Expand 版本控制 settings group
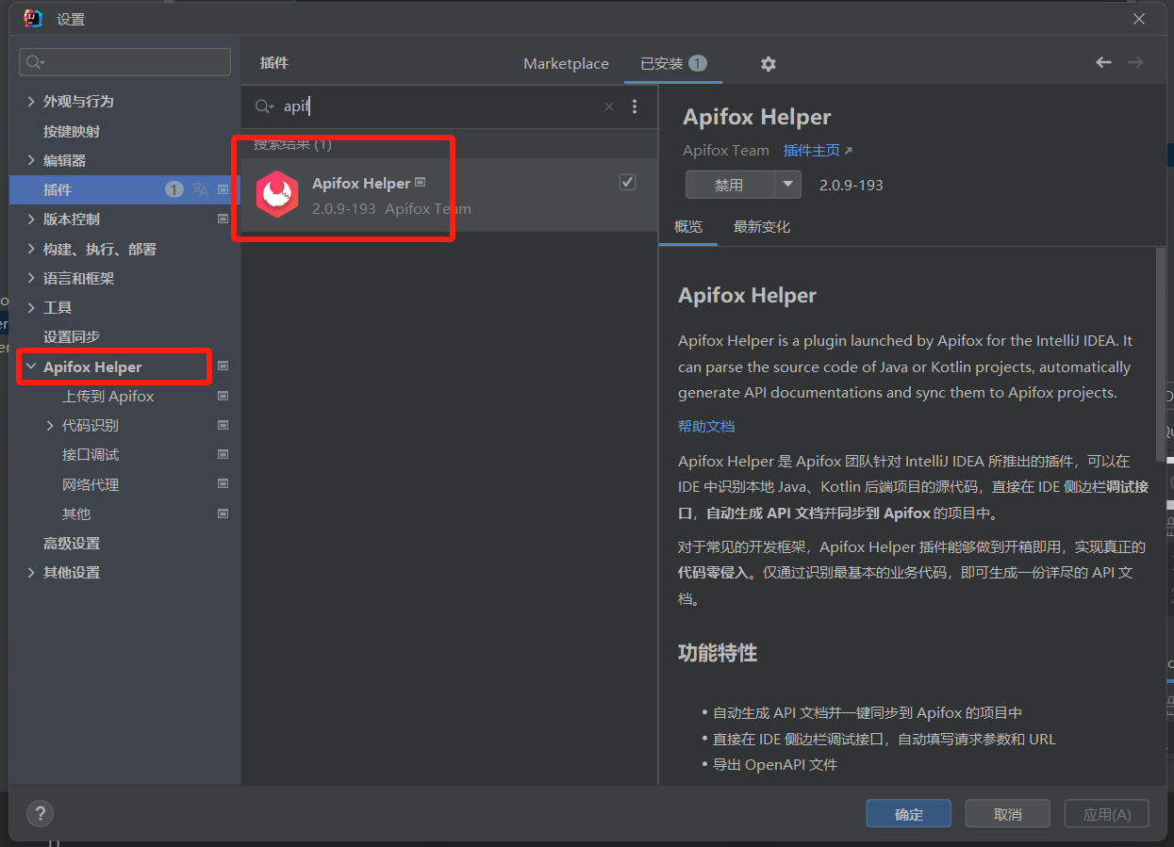The height and width of the screenshot is (847, 1174). 31,219
